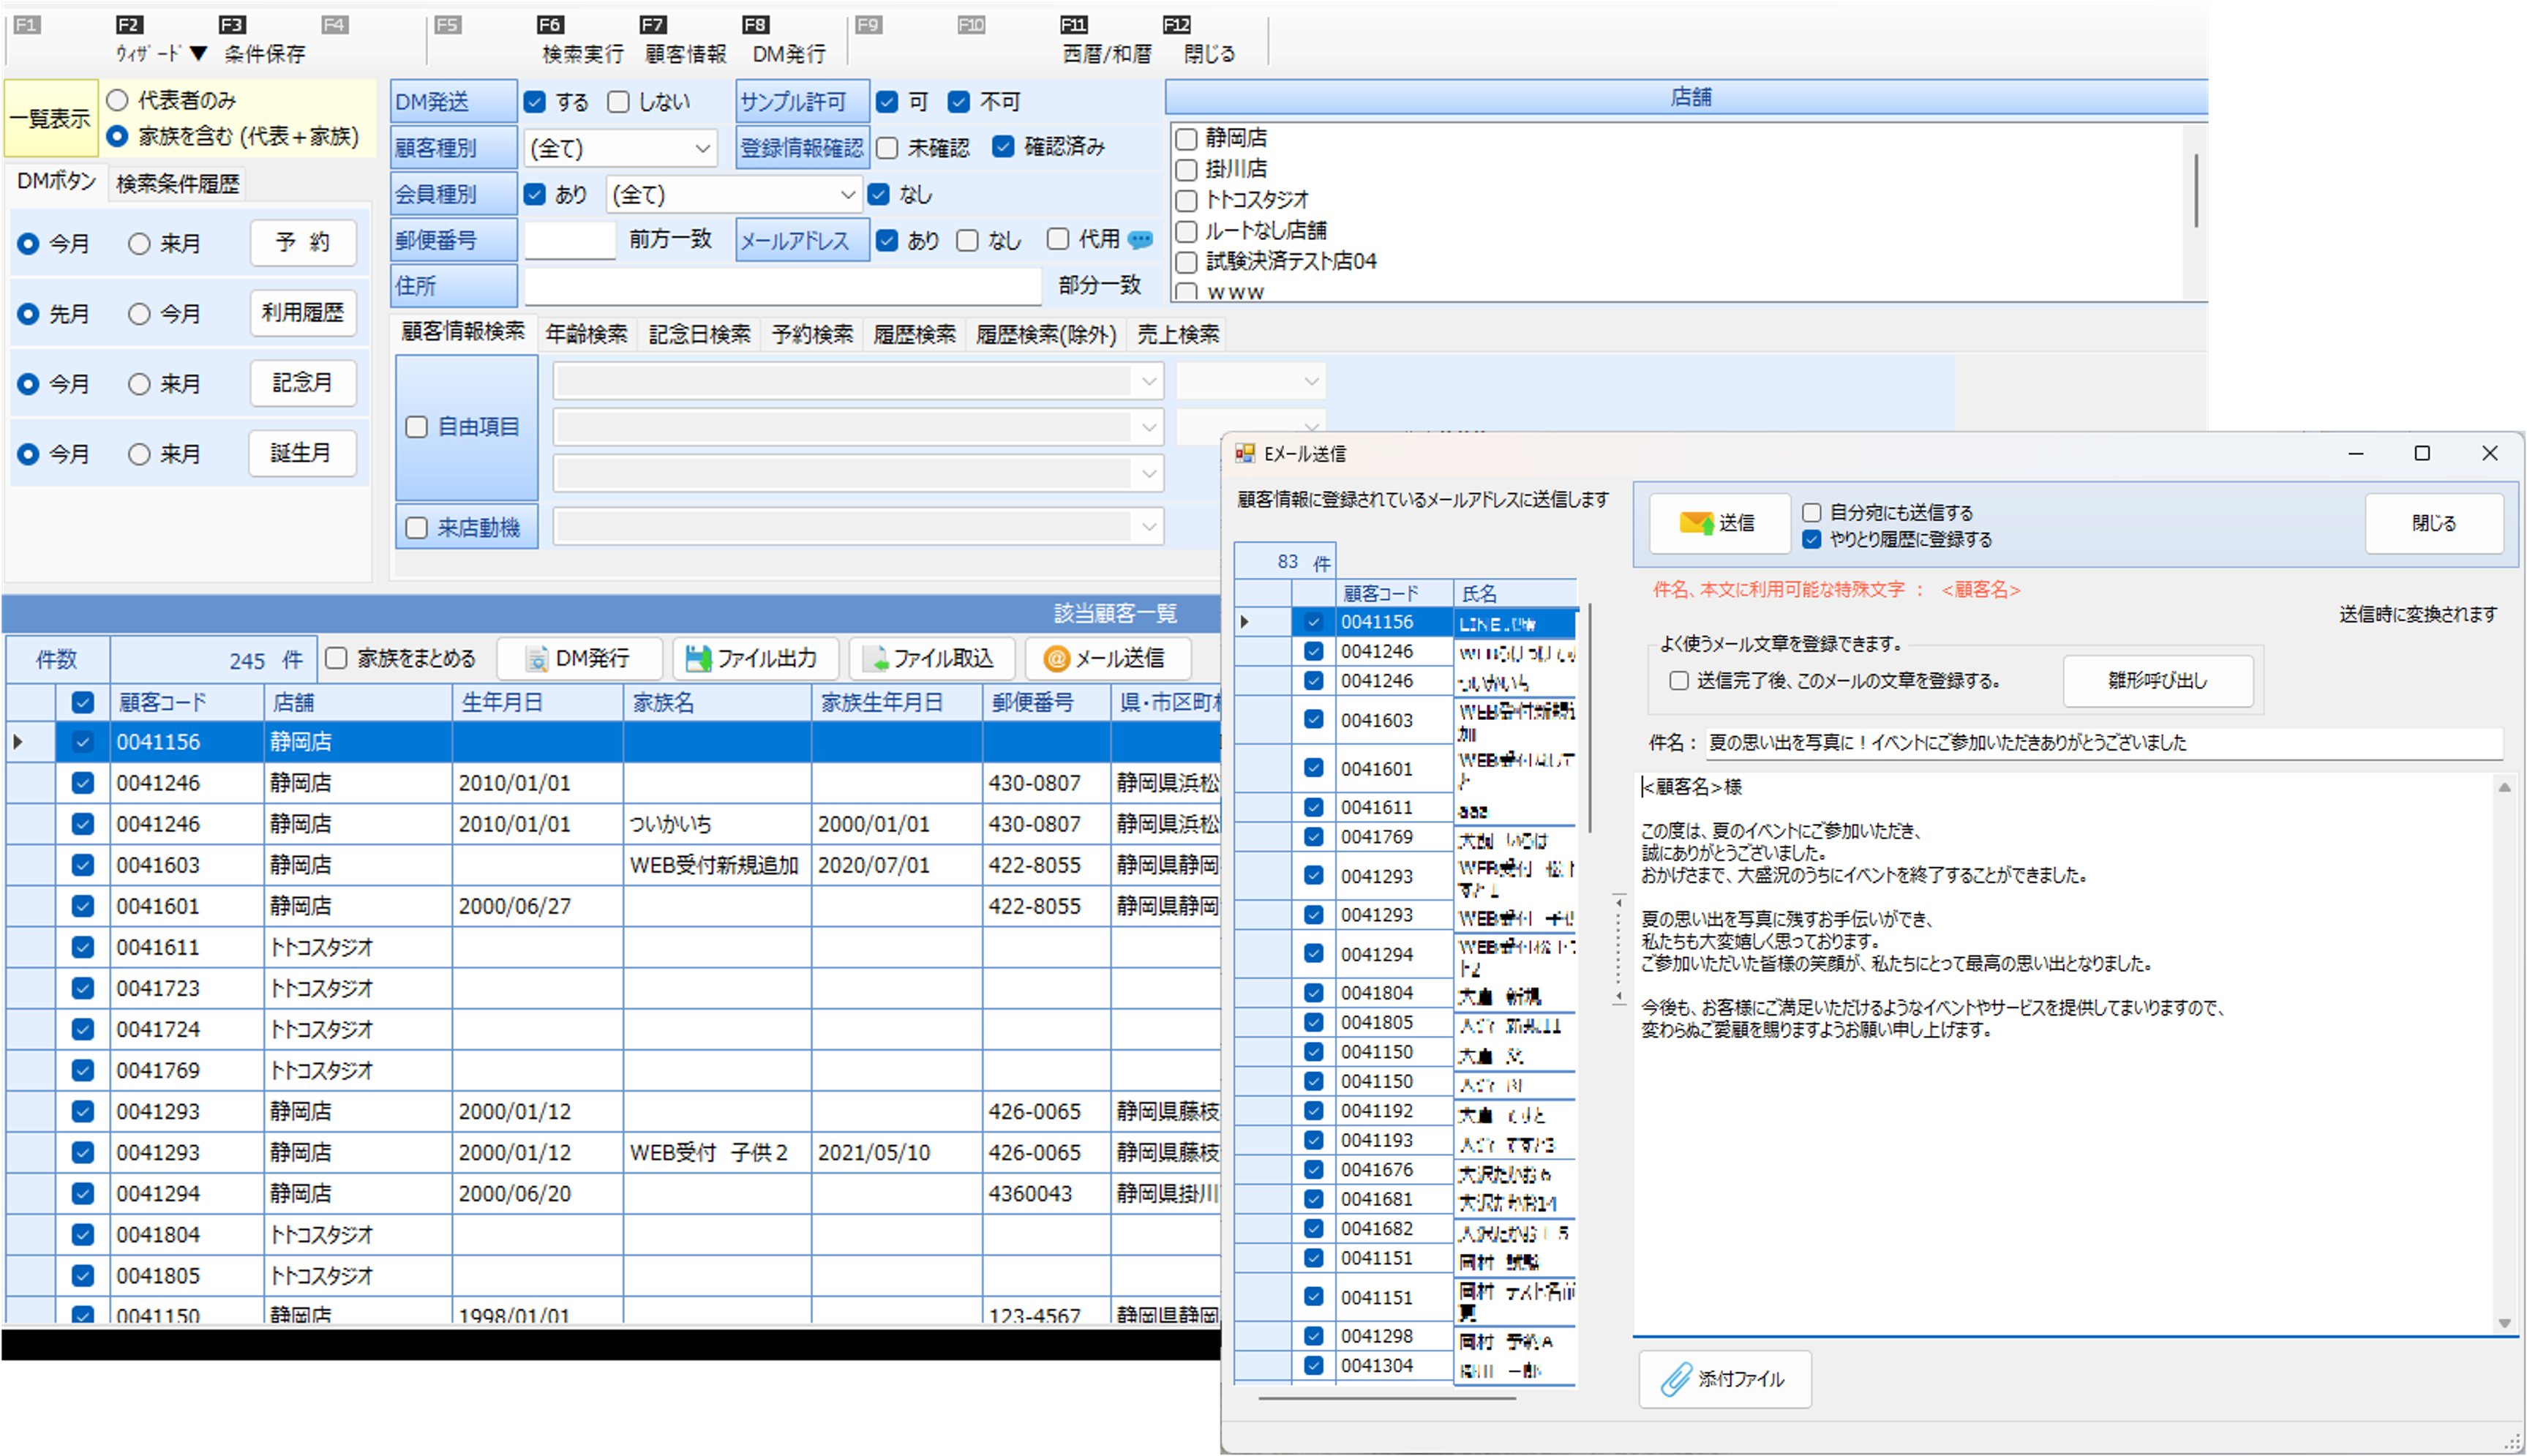Check the 家族をまとめる checkbox
This screenshot has width=2527, height=1456.
point(337,658)
